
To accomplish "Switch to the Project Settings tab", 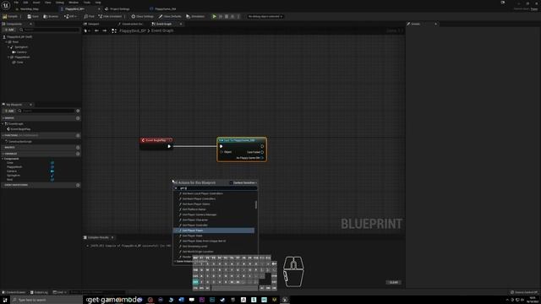I will [x=118, y=8].
